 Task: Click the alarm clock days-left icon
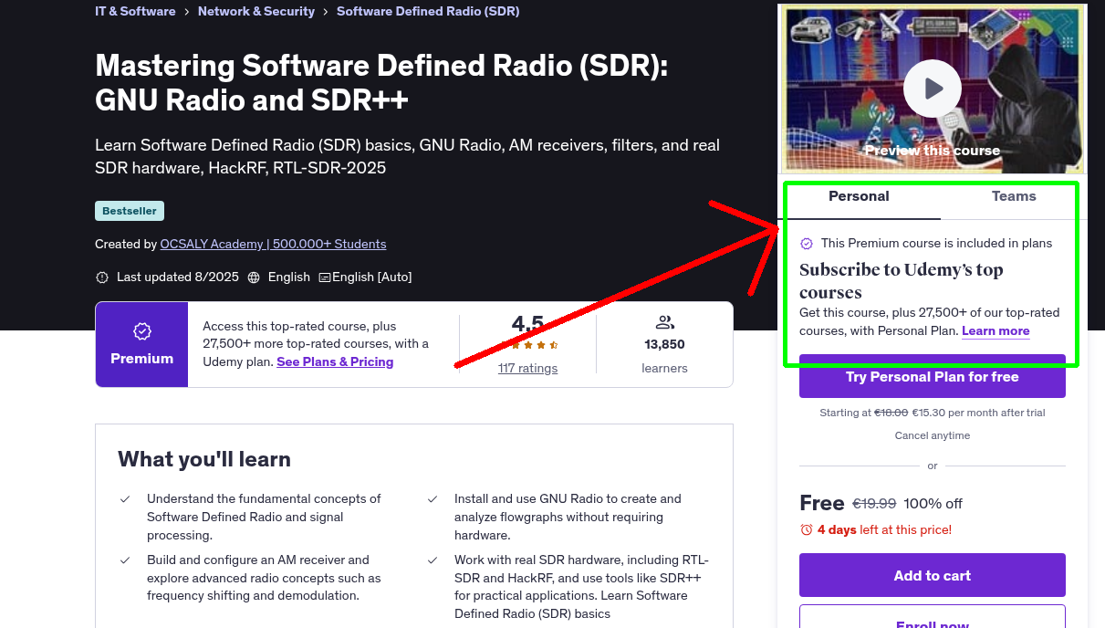pyautogui.click(x=807, y=529)
